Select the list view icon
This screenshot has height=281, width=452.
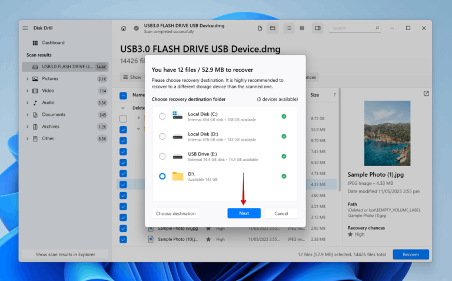[289, 28]
